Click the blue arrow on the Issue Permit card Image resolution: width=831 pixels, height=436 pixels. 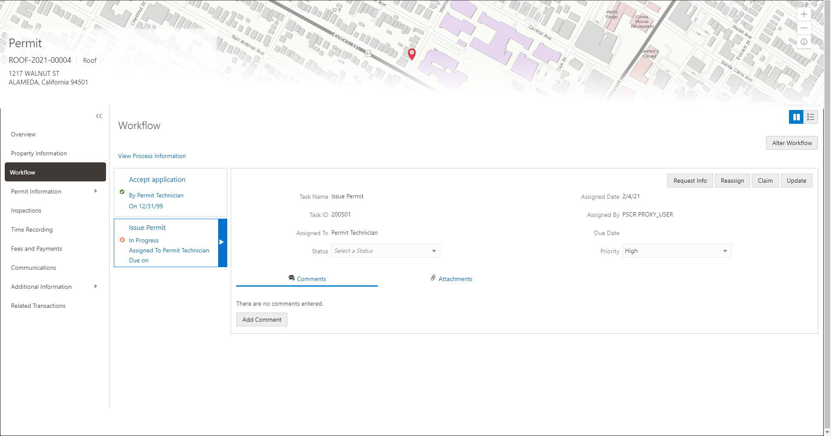(x=222, y=242)
